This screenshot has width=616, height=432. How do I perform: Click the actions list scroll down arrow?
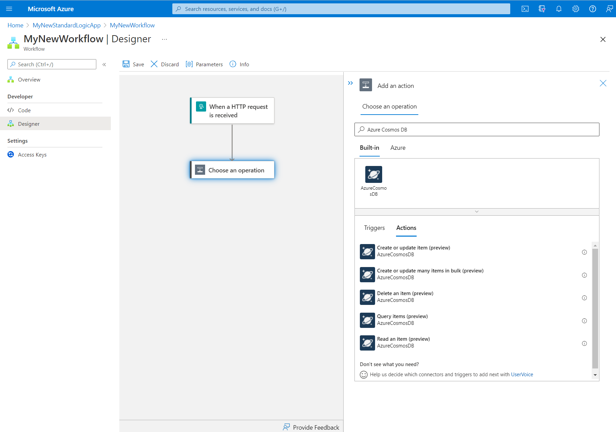[x=595, y=375]
